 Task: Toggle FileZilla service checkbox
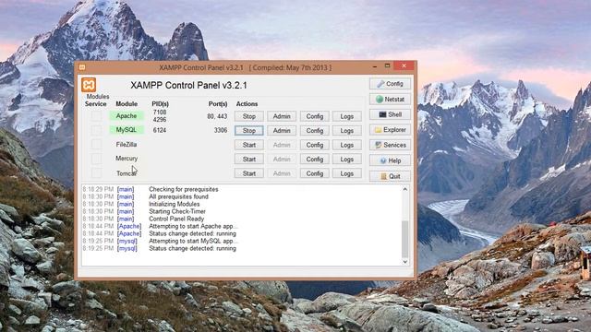coord(96,144)
